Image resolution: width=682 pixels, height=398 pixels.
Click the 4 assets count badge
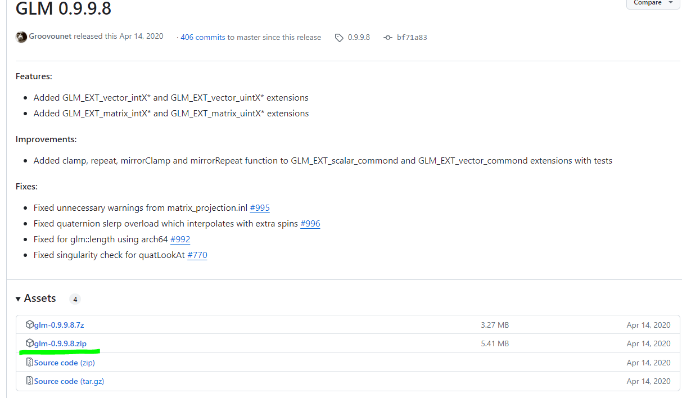pyautogui.click(x=75, y=298)
